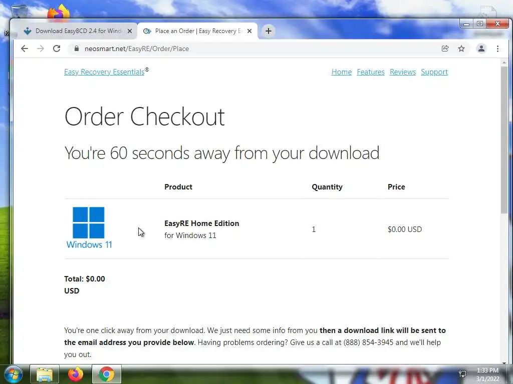
Task: Open the Chrome three-dot menu
Action: (x=497, y=48)
